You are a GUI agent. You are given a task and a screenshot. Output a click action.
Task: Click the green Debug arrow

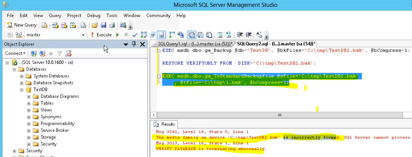[118, 35]
